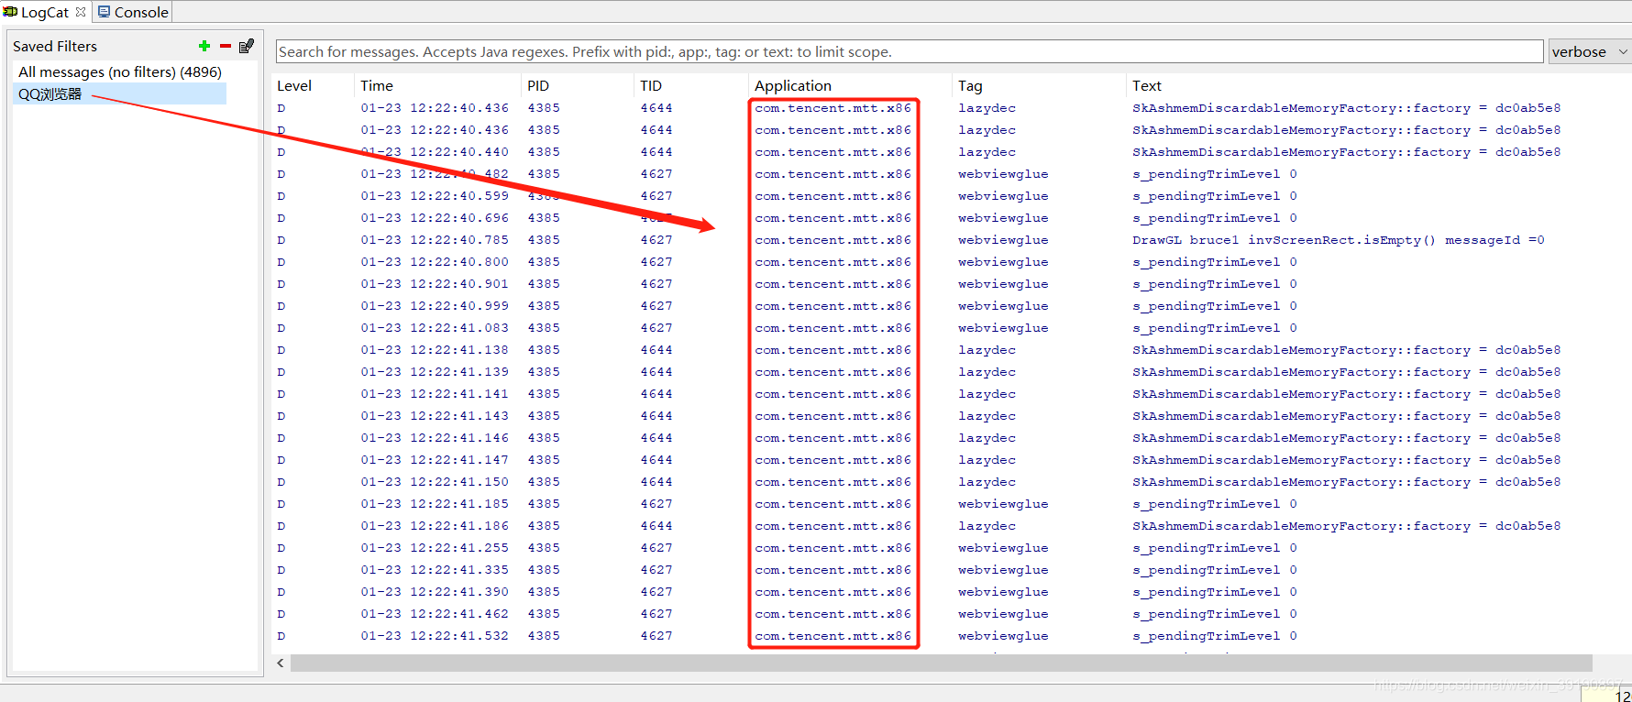Select log row timed 12:22:41.146
The height and width of the screenshot is (702, 1632).
pyautogui.click(x=951, y=438)
